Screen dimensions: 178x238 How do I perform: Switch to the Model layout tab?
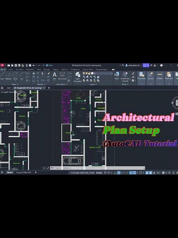click(x=10, y=173)
